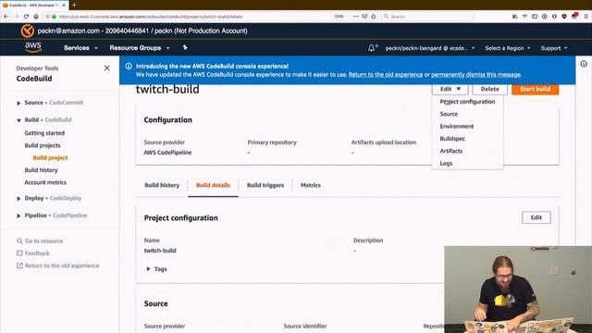Click the info circle icon at right edge
Image resolution: width=592 pixels, height=333 pixels.
[584, 64]
